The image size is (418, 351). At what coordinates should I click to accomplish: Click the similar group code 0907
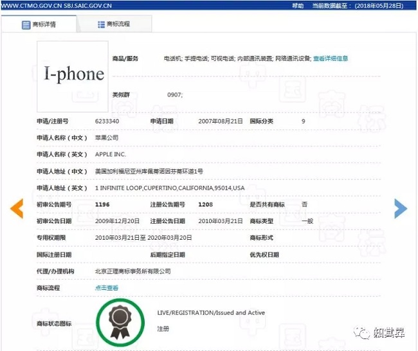(175, 94)
